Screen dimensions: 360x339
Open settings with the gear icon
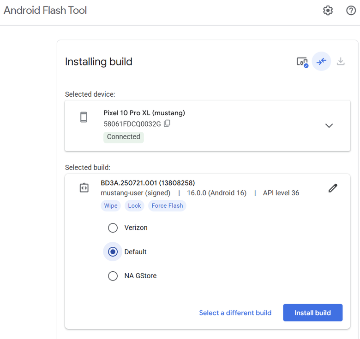pyautogui.click(x=328, y=11)
